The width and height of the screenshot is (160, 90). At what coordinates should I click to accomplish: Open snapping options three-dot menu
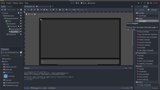point(56,9)
